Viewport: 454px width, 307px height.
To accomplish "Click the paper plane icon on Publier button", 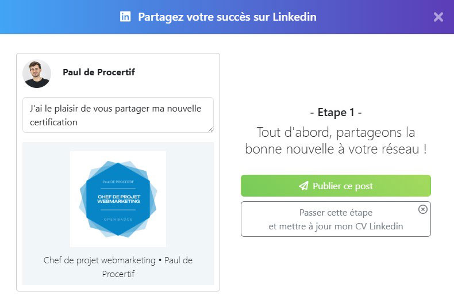I will (303, 186).
